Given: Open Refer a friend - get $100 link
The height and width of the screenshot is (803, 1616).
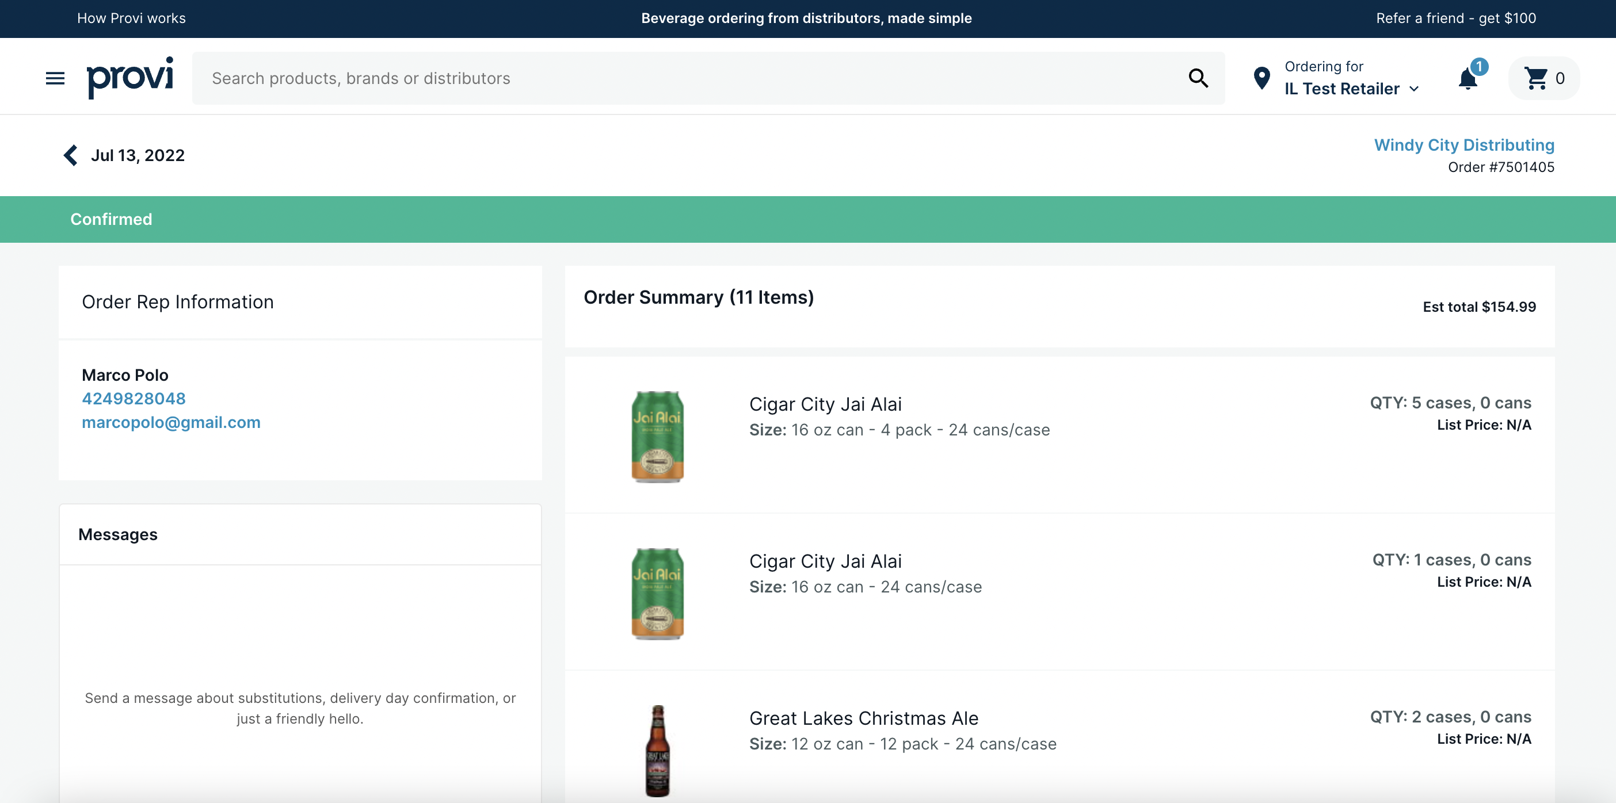Looking at the screenshot, I should coord(1456,18).
